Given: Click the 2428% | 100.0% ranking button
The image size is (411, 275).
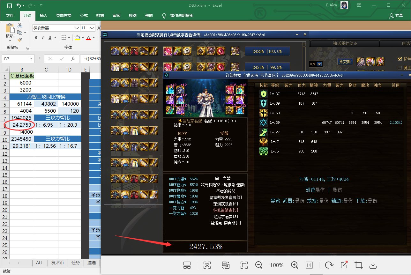Looking at the screenshot, I should (x=267, y=51).
